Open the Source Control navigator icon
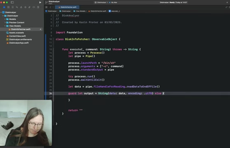230x148 pixels. [x=8, y=7]
